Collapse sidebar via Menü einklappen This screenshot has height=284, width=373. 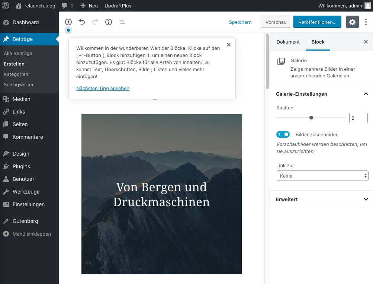[32, 234]
